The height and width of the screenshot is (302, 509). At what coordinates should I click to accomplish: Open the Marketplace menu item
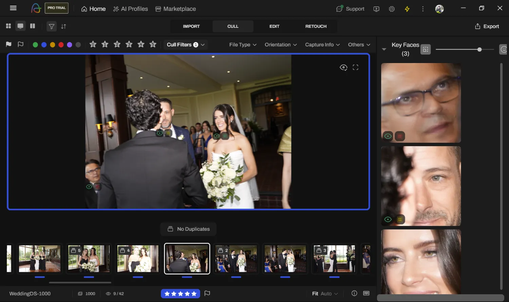175,9
